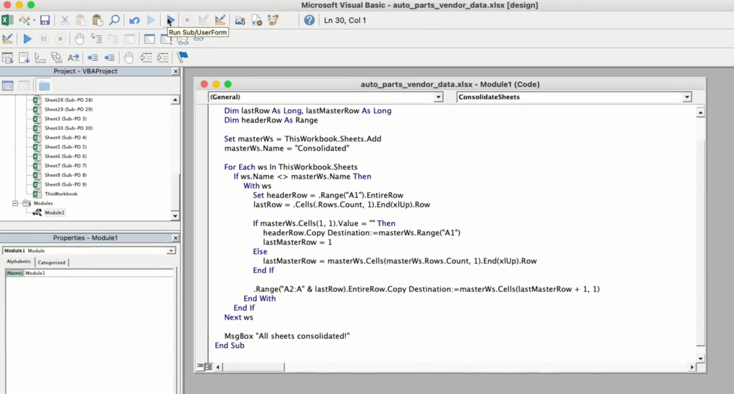734x394 pixels.
Task: Switch to the Alphabetic properties tab
Action: [19, 261]
